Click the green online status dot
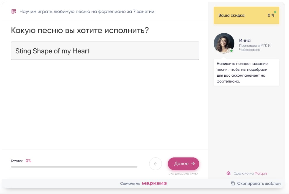289x194 pixels. 231,51
